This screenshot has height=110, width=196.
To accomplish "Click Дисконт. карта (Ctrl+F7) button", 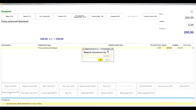I will tap(49, 86).
